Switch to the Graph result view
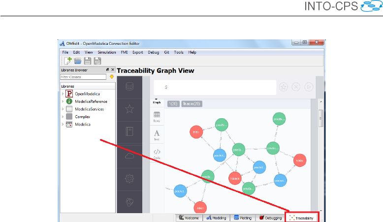 (157, 101)
